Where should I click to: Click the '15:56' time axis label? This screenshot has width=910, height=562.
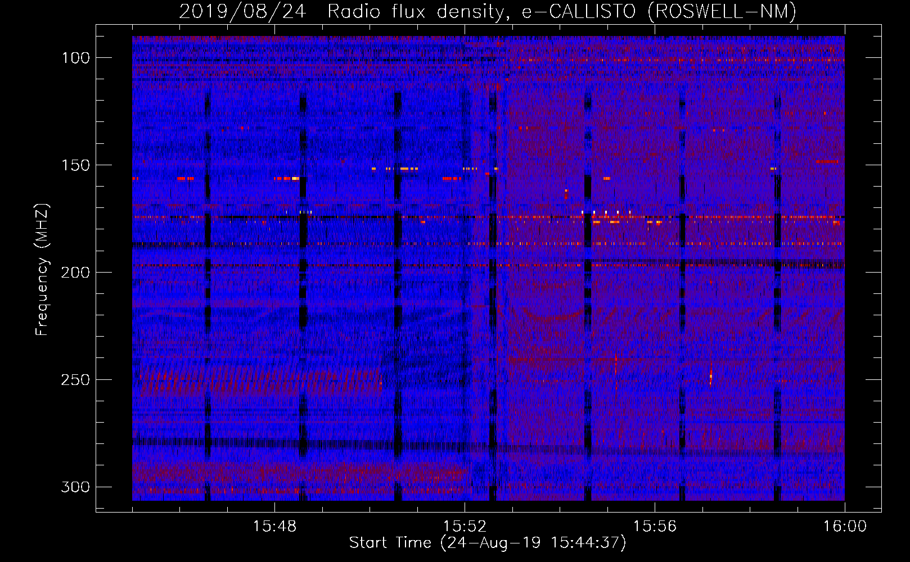655,527
